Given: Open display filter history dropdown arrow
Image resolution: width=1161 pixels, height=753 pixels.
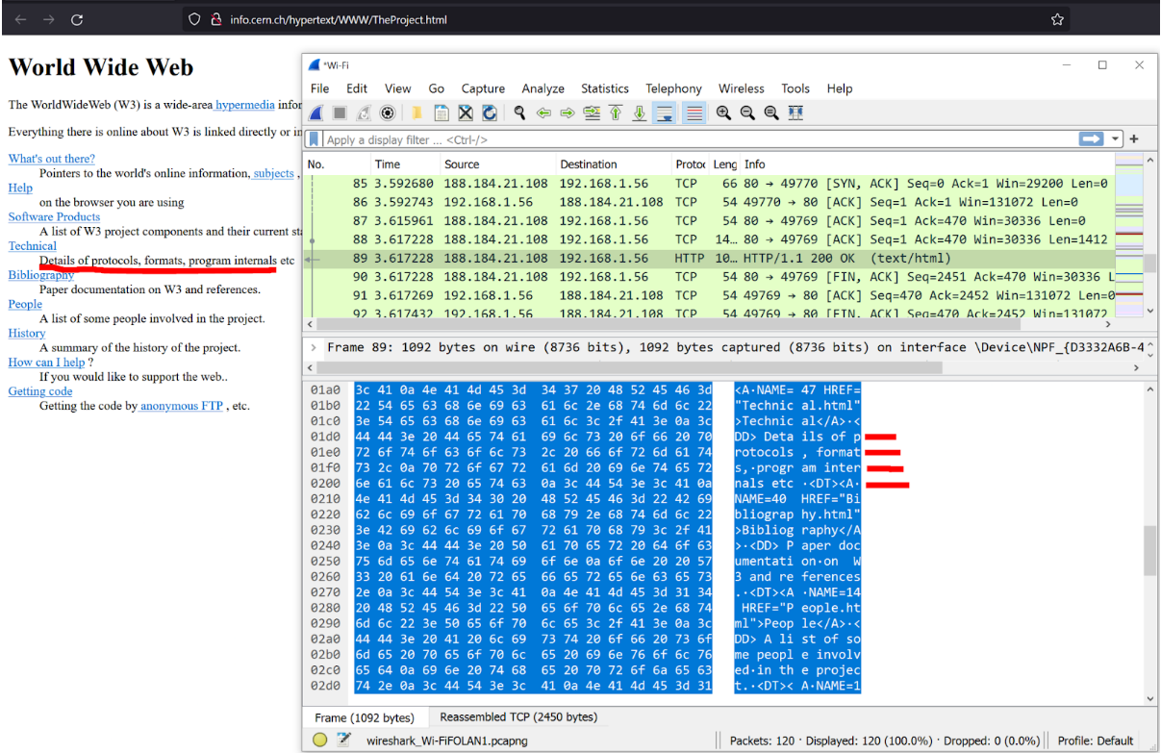Looking at the screenshot, I should click(x=1115, y=139).
